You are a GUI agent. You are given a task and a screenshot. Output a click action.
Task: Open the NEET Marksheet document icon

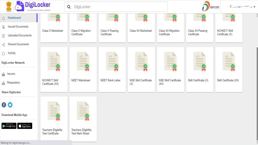[83, 61]
